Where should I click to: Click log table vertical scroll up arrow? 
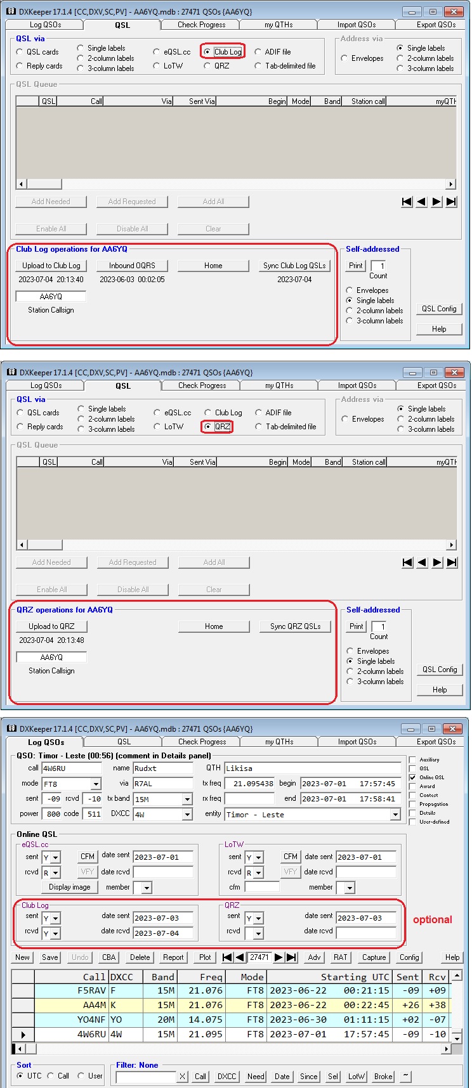click(458, 976)
